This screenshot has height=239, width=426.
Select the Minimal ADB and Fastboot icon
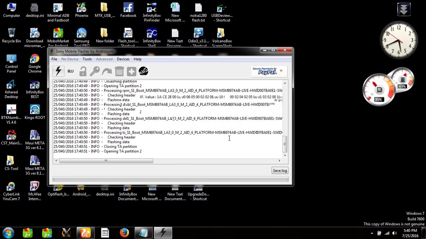click(x=58, y=13)
